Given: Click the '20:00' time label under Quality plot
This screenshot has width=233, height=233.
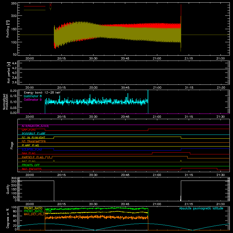Looking at the screenshot, I should [x=30, y=204].
